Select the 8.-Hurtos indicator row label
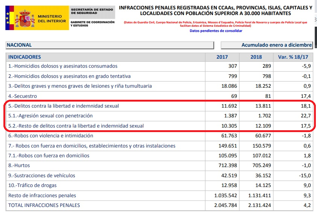The width and height of the screenshot is (317, 213). (19, 166)
